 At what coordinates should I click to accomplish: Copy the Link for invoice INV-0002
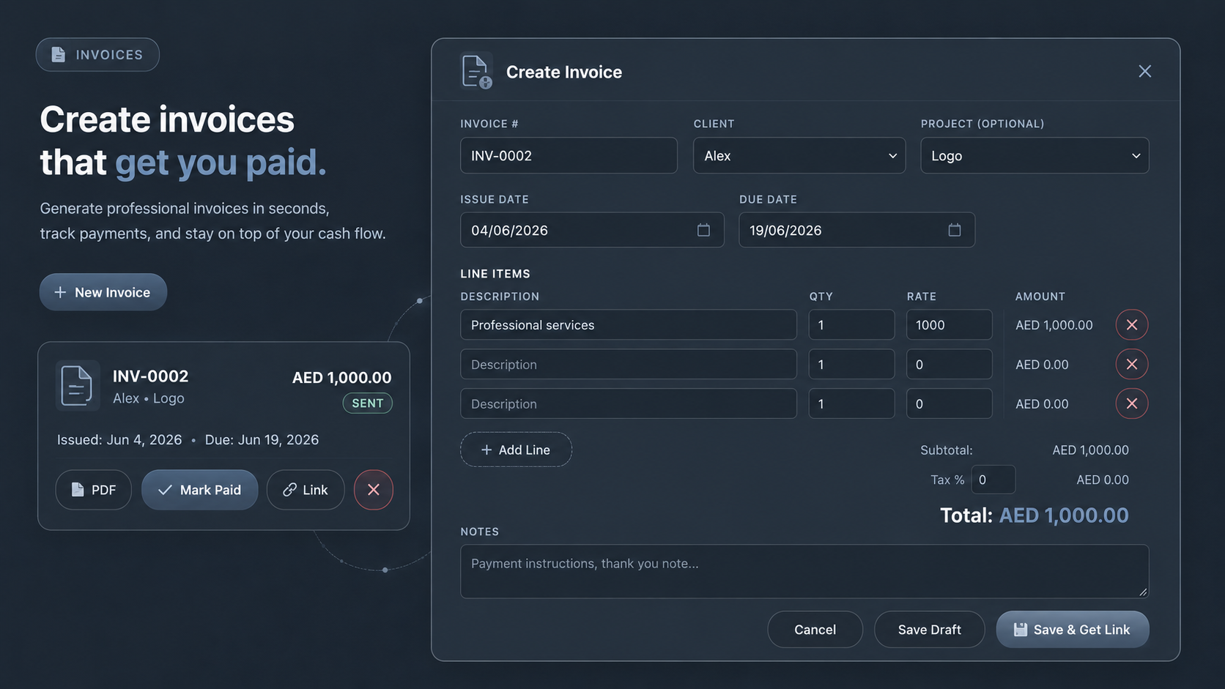[x=306, y=490]
